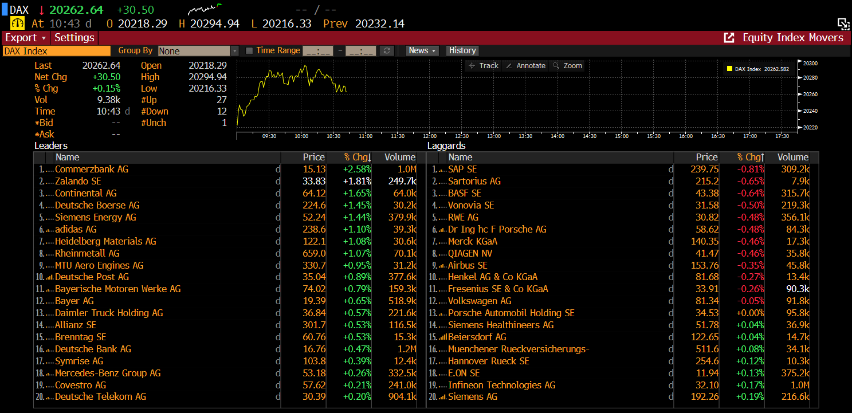Image resolution: width=852 pixels, height=413 pixels.
Task: Expand the News dropdown
Action: click(x=422, y=50)
